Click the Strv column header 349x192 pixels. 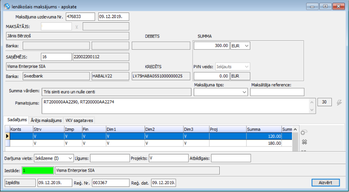click(x=49, y=129)
